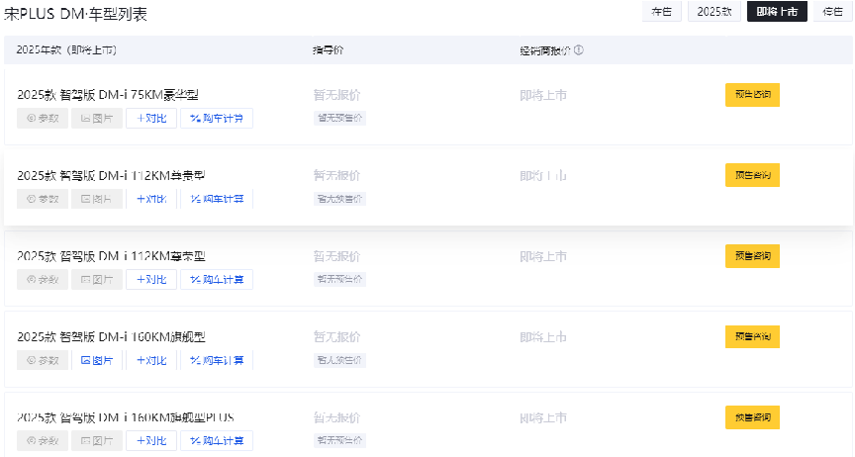
Task: Open 图片 for the 112KM尊贵型 model
Action: 97,199
